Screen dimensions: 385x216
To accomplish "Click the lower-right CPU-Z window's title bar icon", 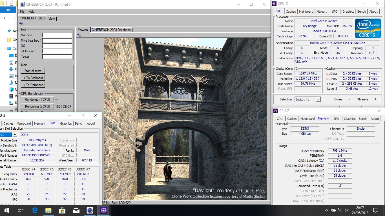I will (x=276, y=111).
